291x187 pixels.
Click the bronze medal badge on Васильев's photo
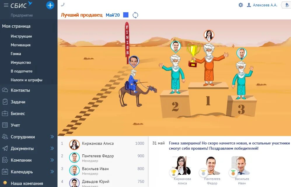click(233, 172)
